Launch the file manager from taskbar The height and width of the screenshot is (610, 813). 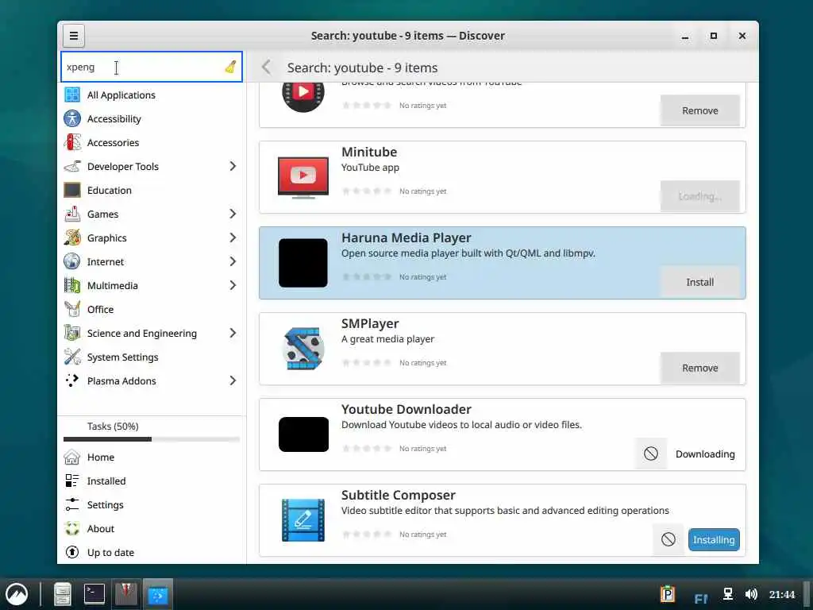coord(62,594)
